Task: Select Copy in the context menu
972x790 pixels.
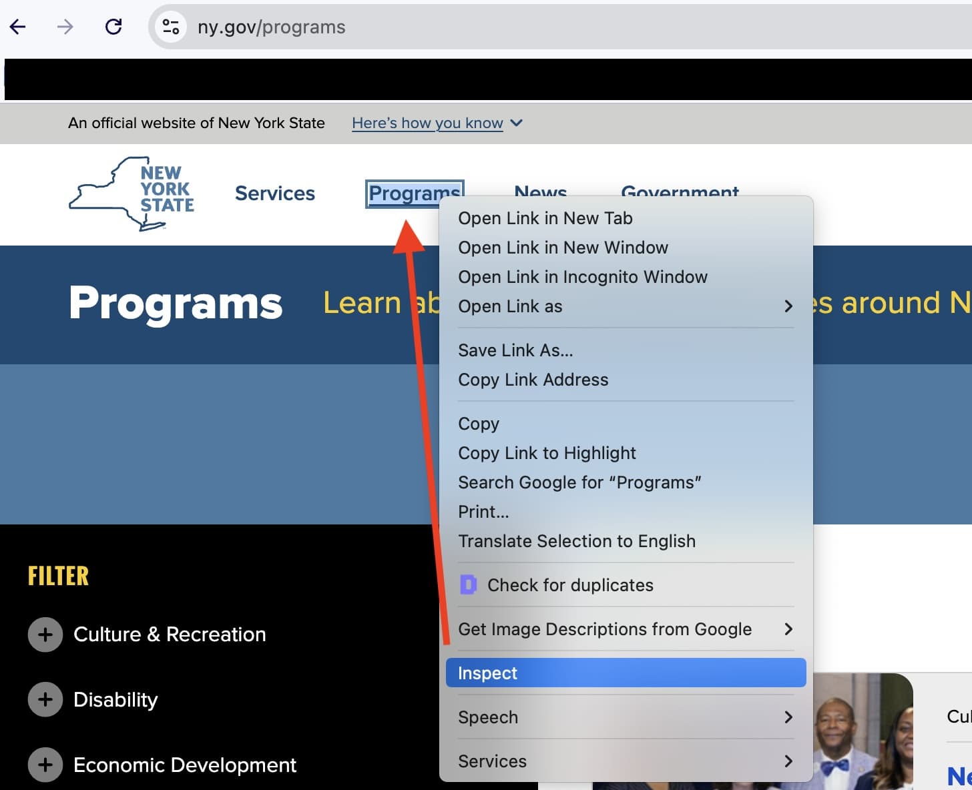Action: click(x=626, y=424)
